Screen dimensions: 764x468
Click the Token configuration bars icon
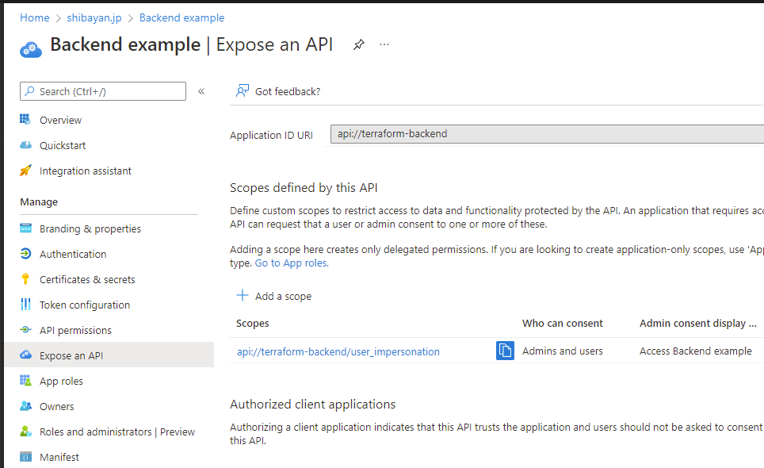[x=25, y=305]
